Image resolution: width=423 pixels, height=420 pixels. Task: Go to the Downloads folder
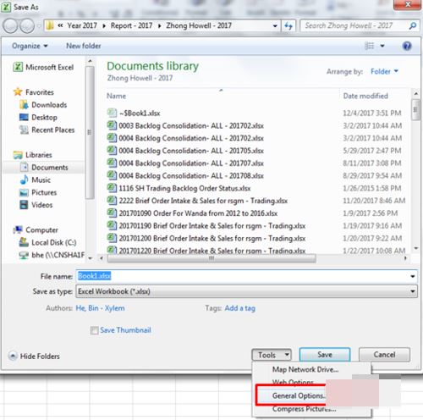pyautogui.click(x=43, y=105)
